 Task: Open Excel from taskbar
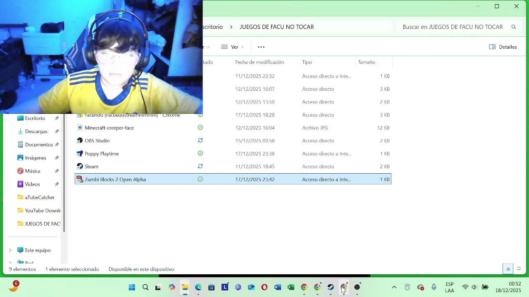click(x=291, y=288)
